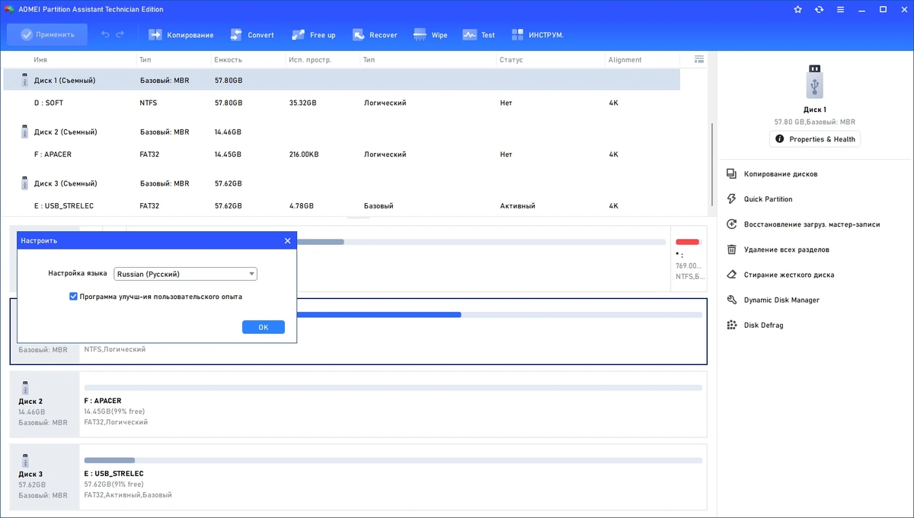Open the Russian (Русский) language dropdown
914x518 pixels.
(185, 274)
